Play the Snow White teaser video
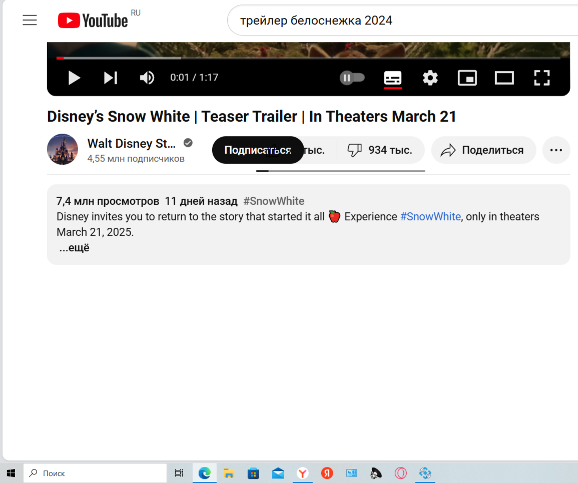 coord(74,78)
